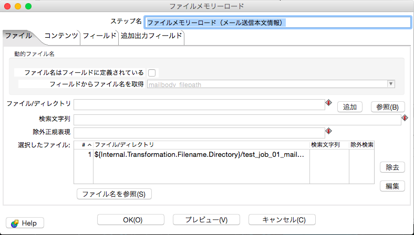Open the フィールド tab
Viewport: 414px width, 235px height.
pyautogui.click(x=99, y=36)
